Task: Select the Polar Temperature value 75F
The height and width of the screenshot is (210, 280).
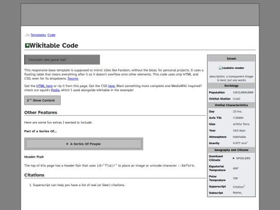Action: [235, 178]
